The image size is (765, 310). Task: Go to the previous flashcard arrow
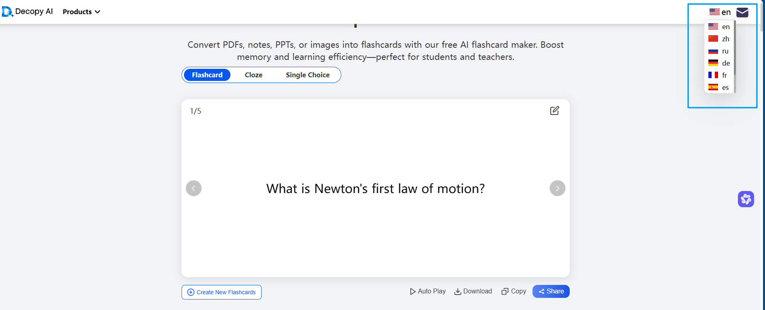(194, 188)
